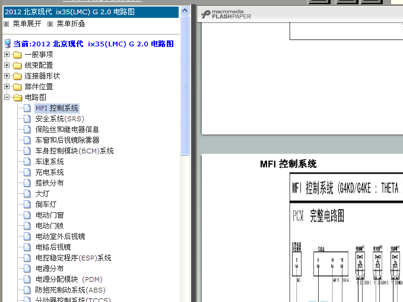This screenshot has height=302, width=403.
Task: Expand the 连接器形状 folder node
Action: click(x=7, y=76)
